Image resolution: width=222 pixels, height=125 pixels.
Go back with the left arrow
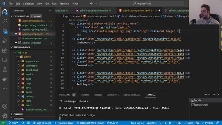(x=92, y=3)
